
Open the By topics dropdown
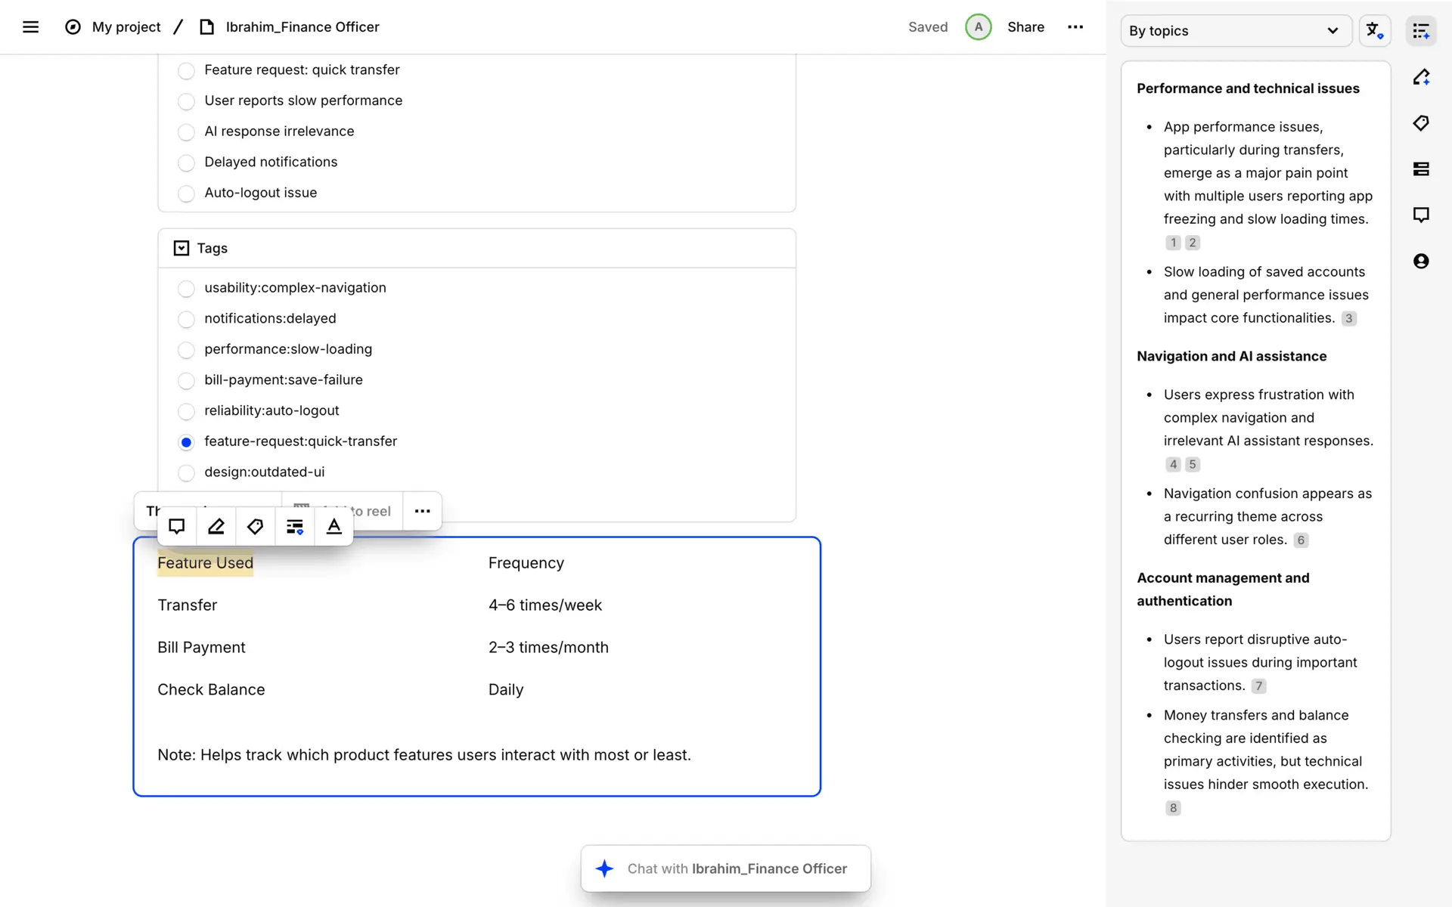pos(1236,31)
